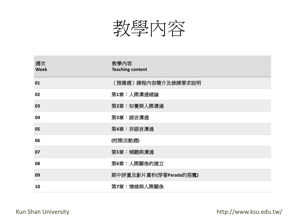Click the 第6章：人際關係的建立 cell
Image resolution: width=298 pixels, height=224 pixels.
click(x=191, y=163)
